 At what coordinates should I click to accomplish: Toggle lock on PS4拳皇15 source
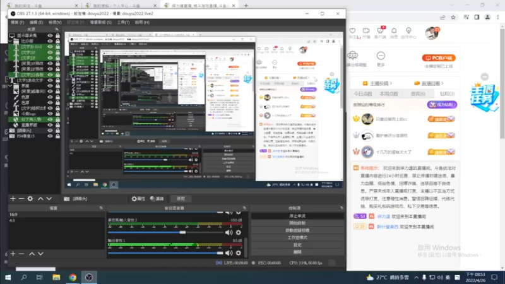pos(57,136)
